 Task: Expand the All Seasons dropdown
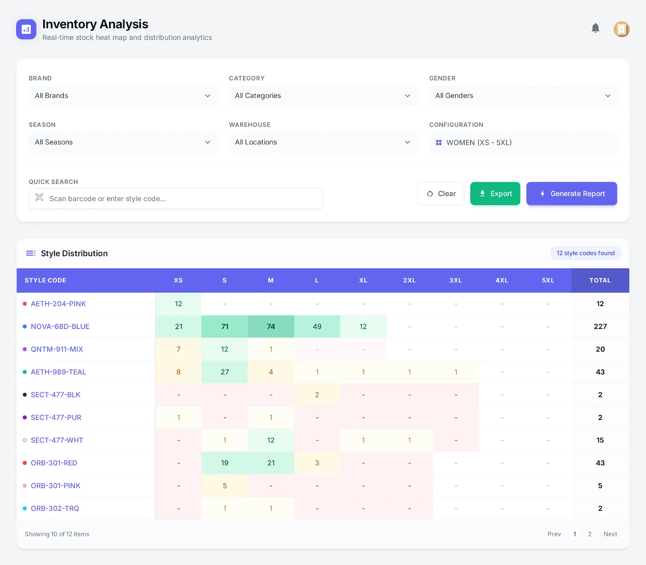click(122, 142)
